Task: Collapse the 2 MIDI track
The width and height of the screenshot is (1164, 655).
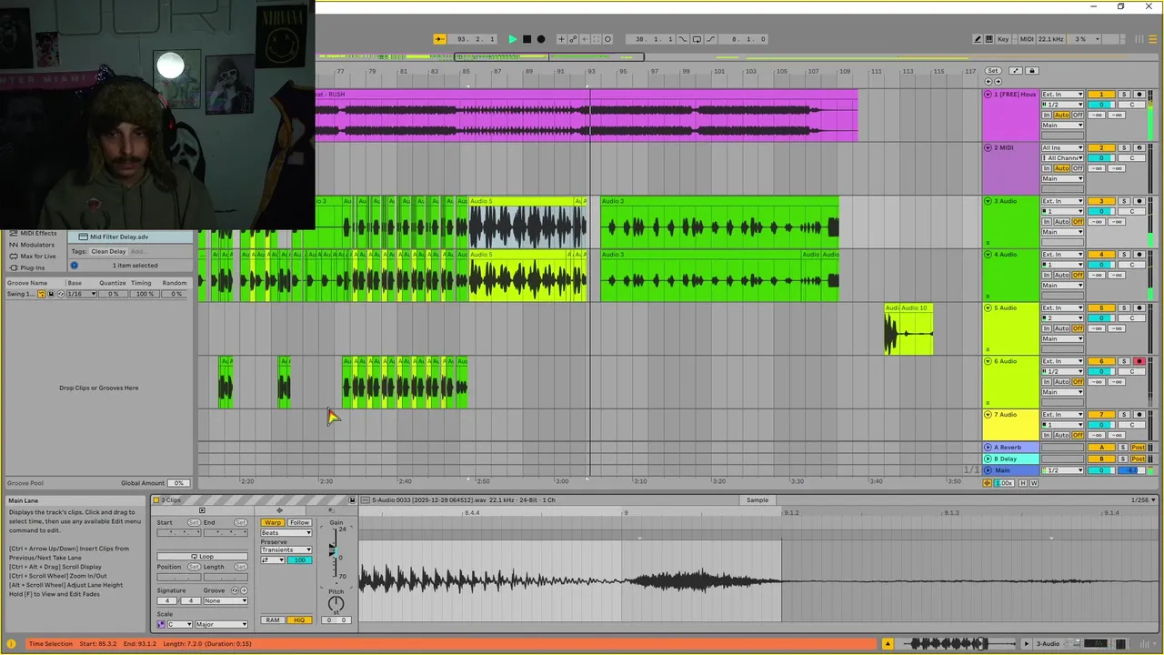Action: pyautogui.click(x=988, y=147)
